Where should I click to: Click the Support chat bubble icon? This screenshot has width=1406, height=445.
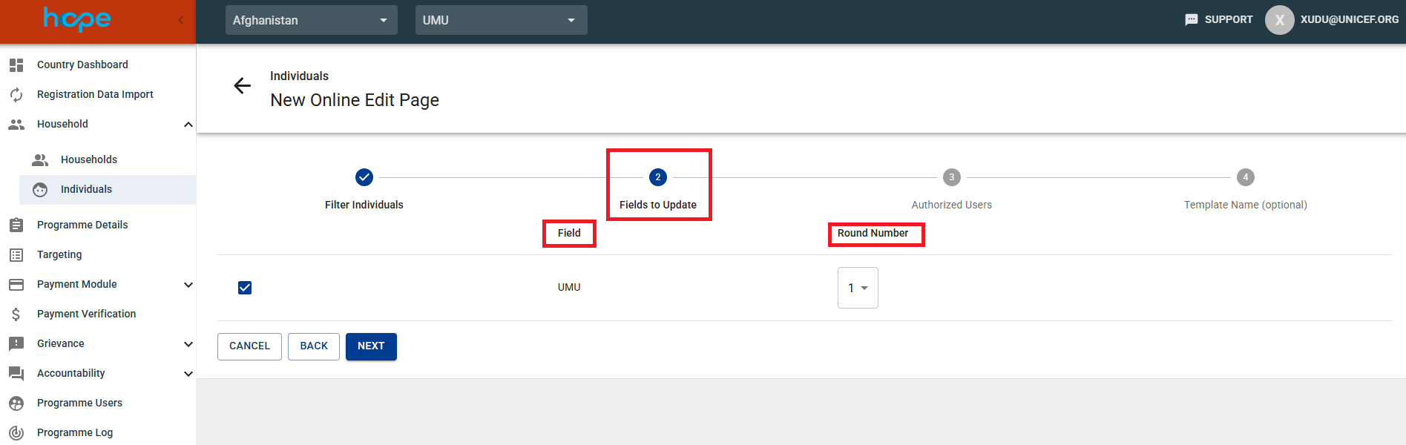(1191, 20)
